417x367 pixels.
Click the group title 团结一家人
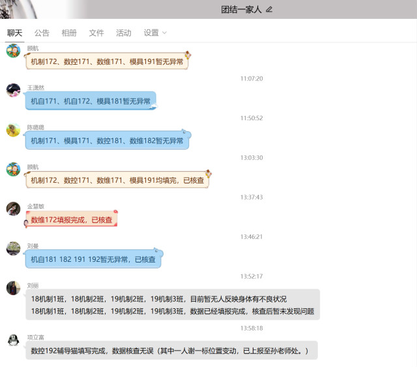(241, 9)
